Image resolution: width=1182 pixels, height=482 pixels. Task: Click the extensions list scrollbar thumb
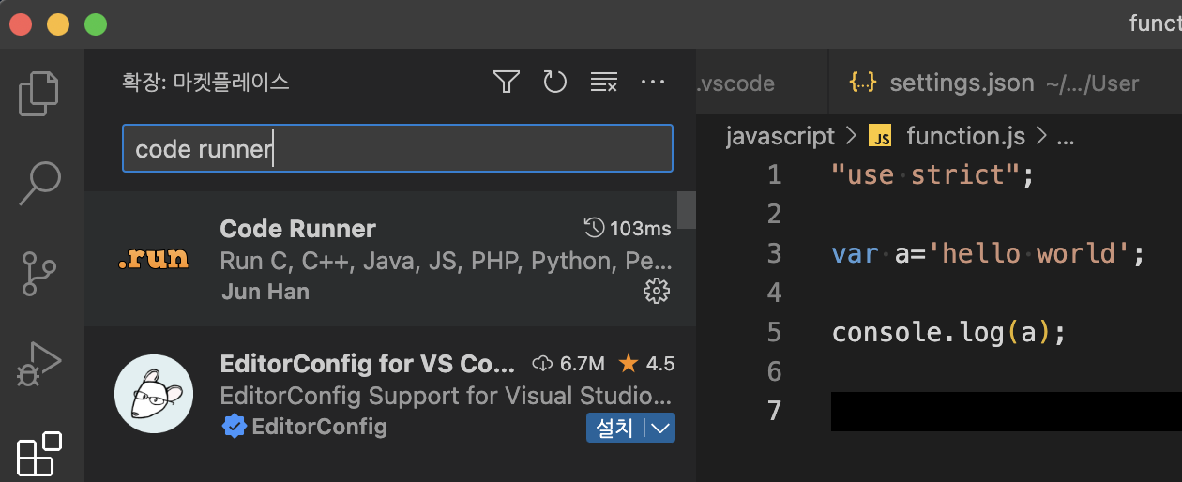point(687,210)
